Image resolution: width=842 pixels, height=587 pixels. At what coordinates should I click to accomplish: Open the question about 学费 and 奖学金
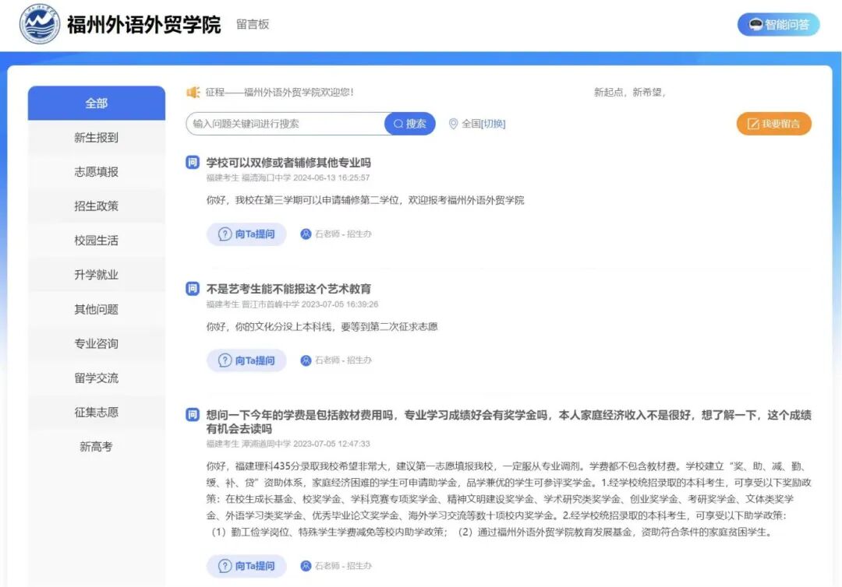pos(508,422)
